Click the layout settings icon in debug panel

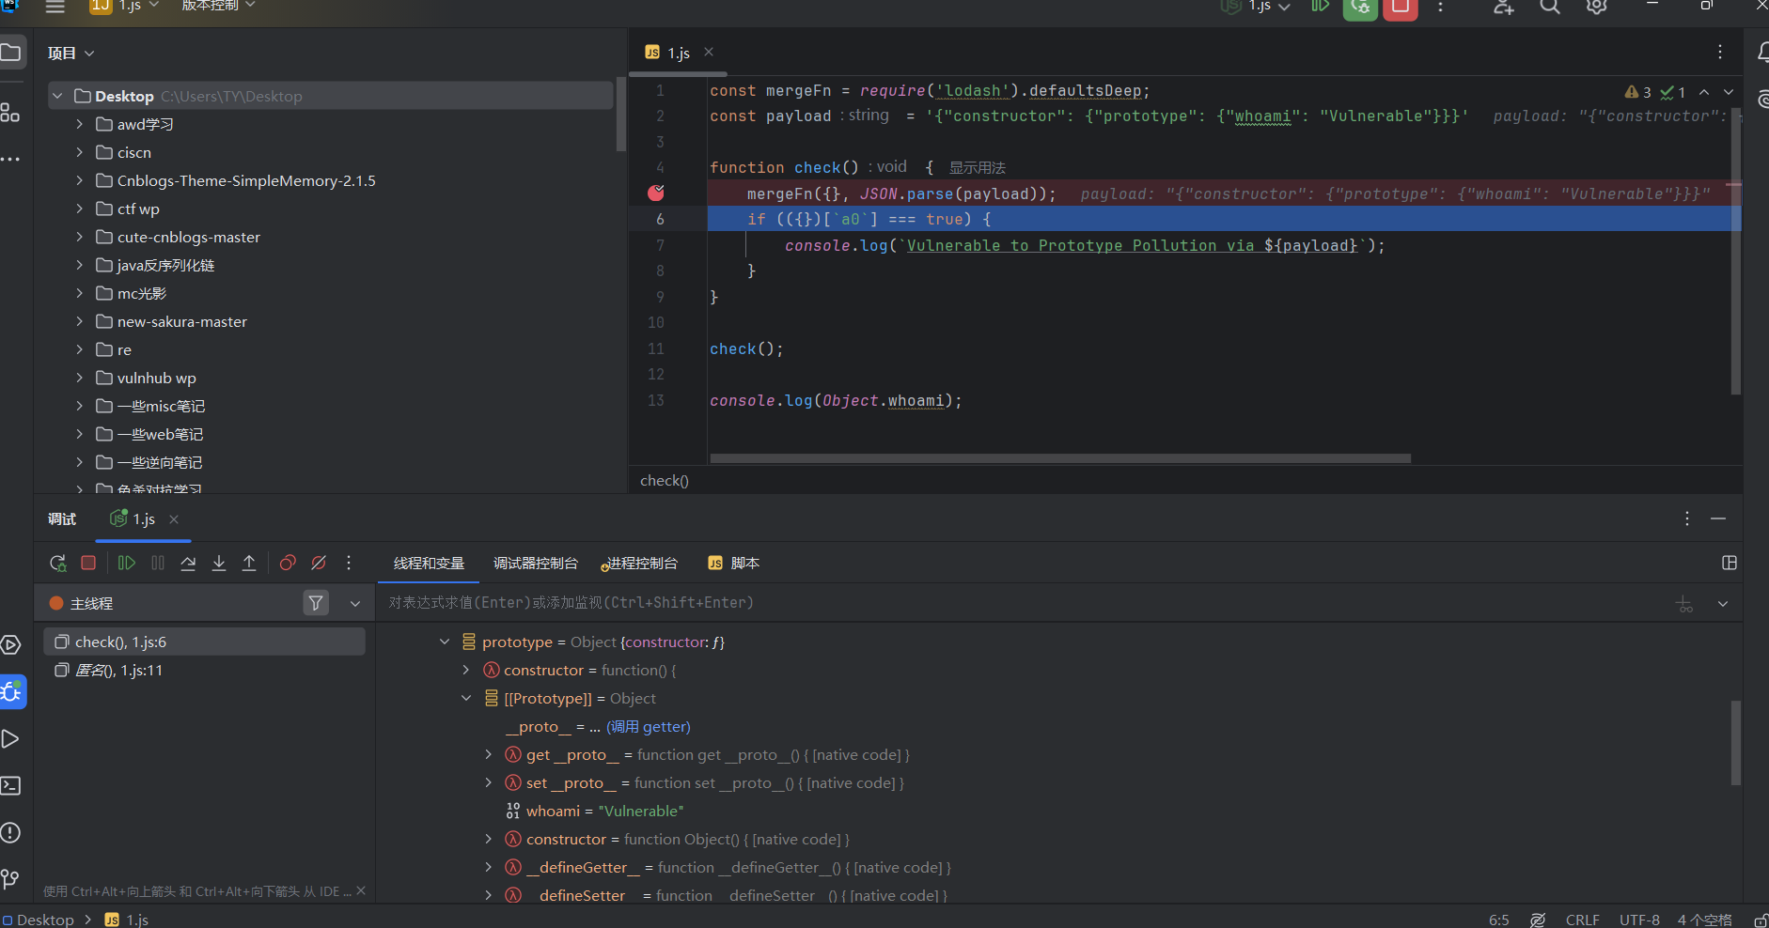(x=1729, y=563)
